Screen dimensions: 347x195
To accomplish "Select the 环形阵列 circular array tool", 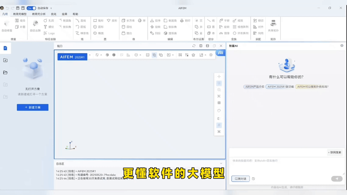I will [241, 34].
